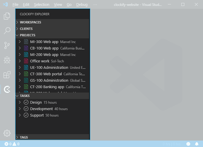Open the Explorer files view
This screenshot has height=147, width=203.
(7, 16)
